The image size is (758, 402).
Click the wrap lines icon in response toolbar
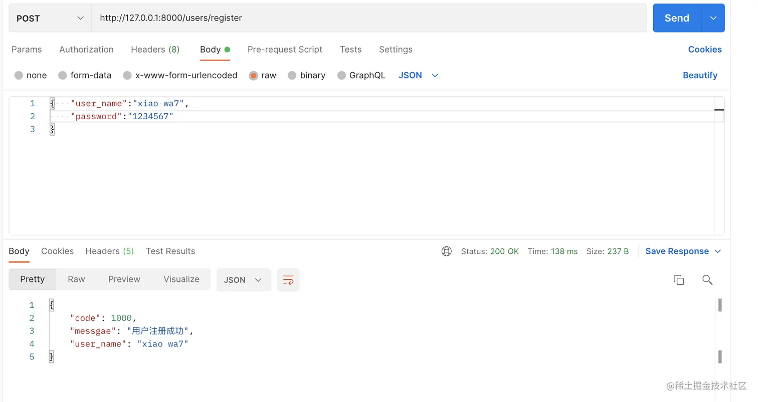point(288,280)
